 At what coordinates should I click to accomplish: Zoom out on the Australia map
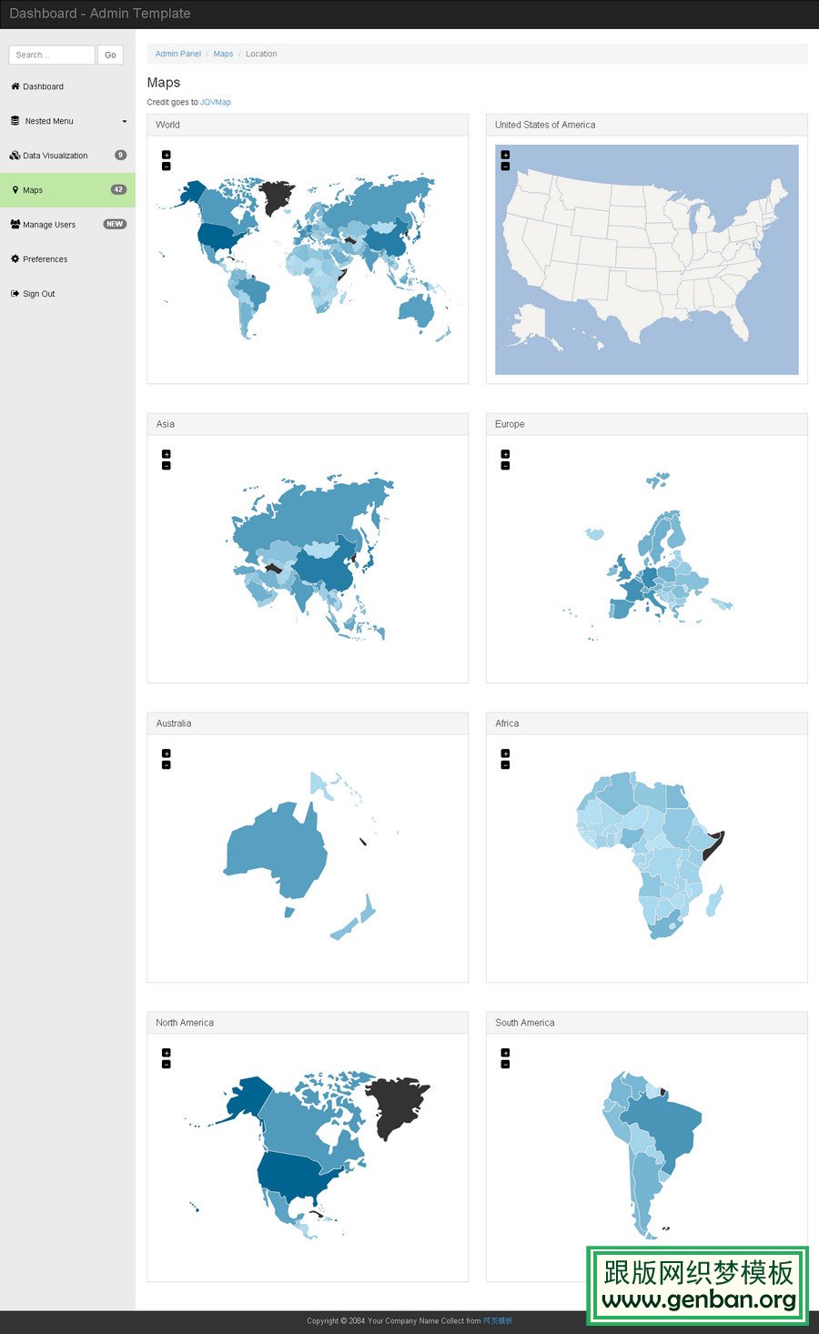[166, 765]
